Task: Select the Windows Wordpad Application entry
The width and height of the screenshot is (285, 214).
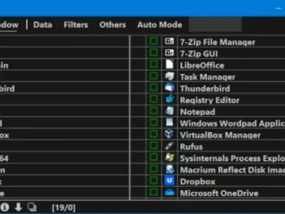Action: 233,123
